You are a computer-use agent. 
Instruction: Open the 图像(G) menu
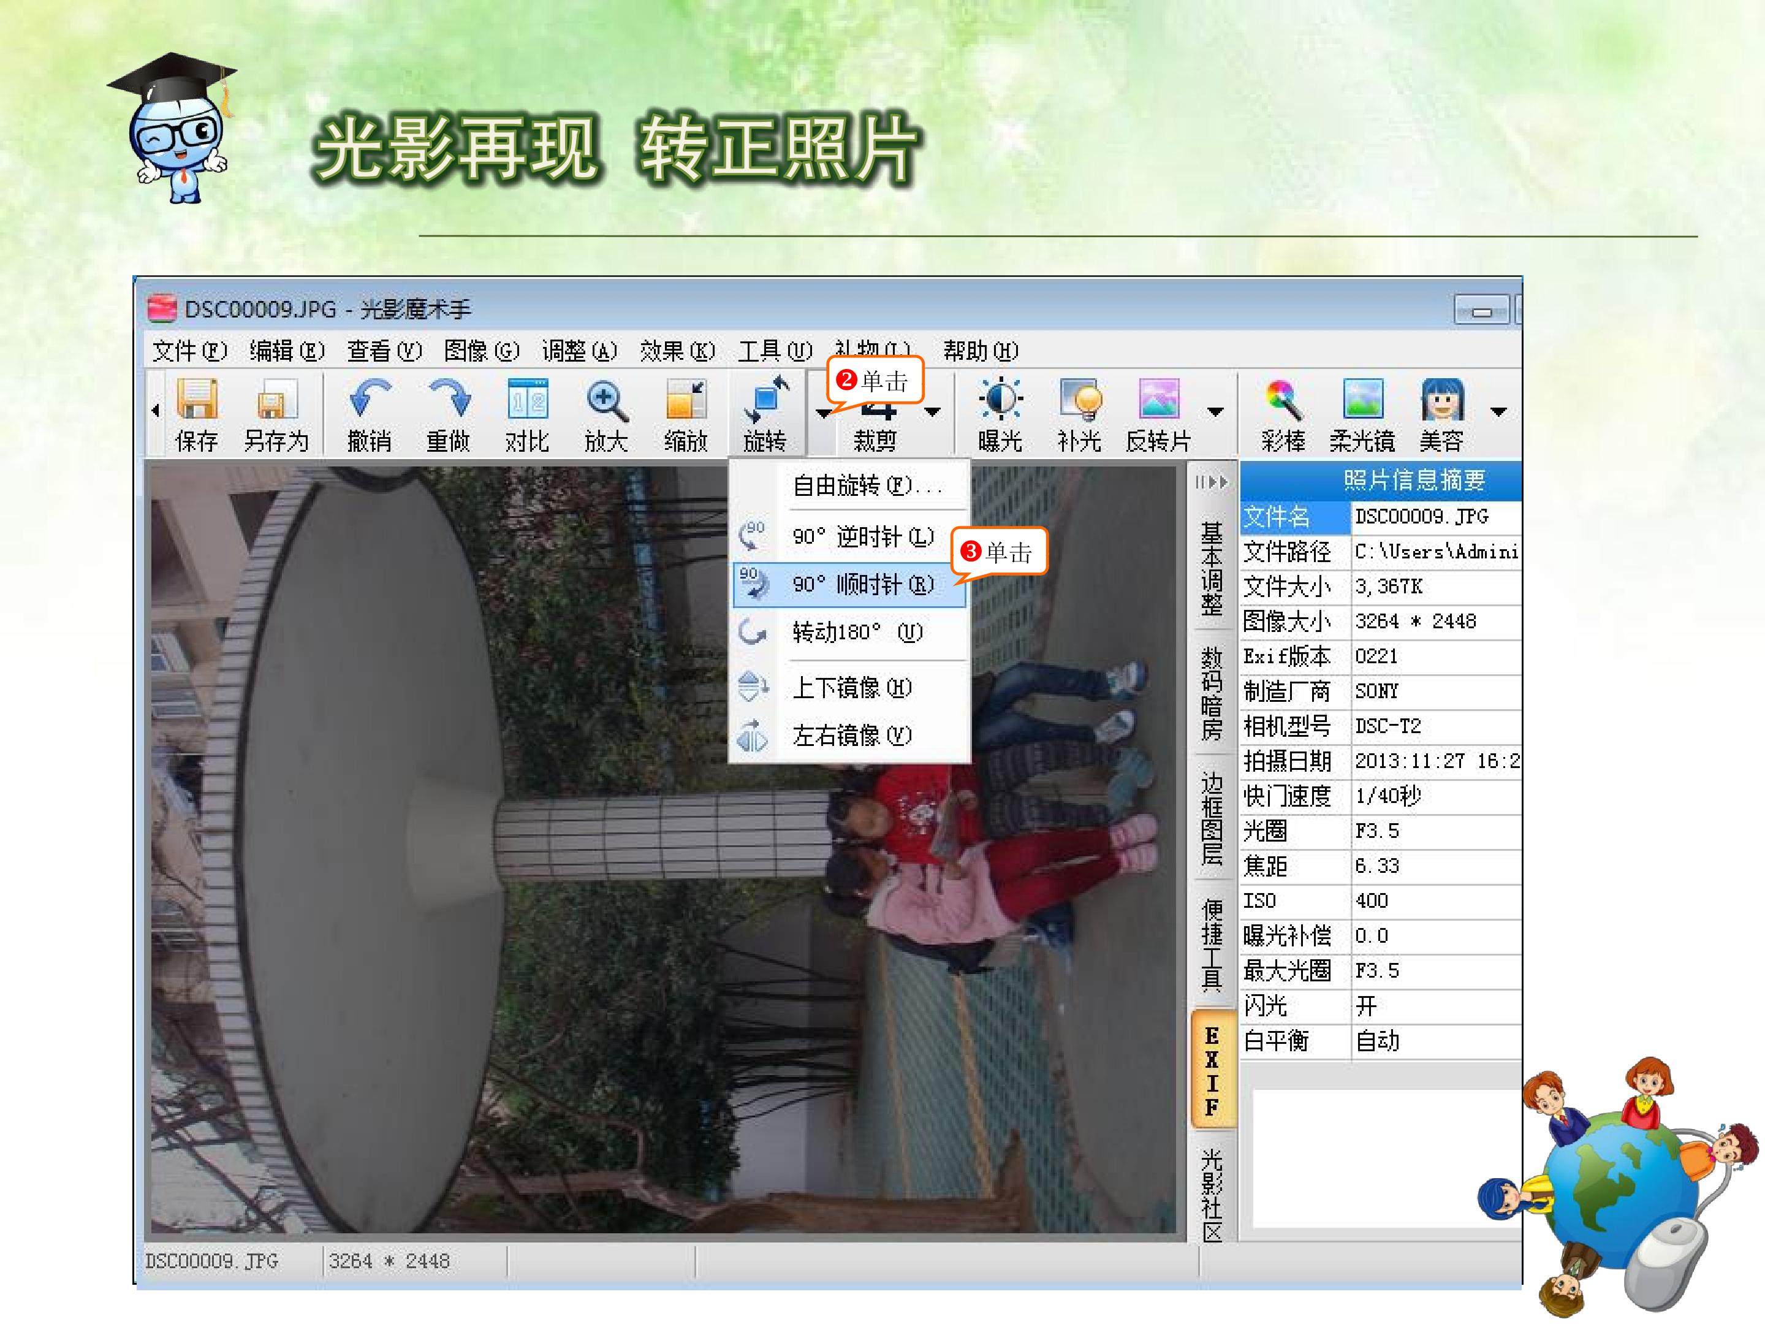481,351
